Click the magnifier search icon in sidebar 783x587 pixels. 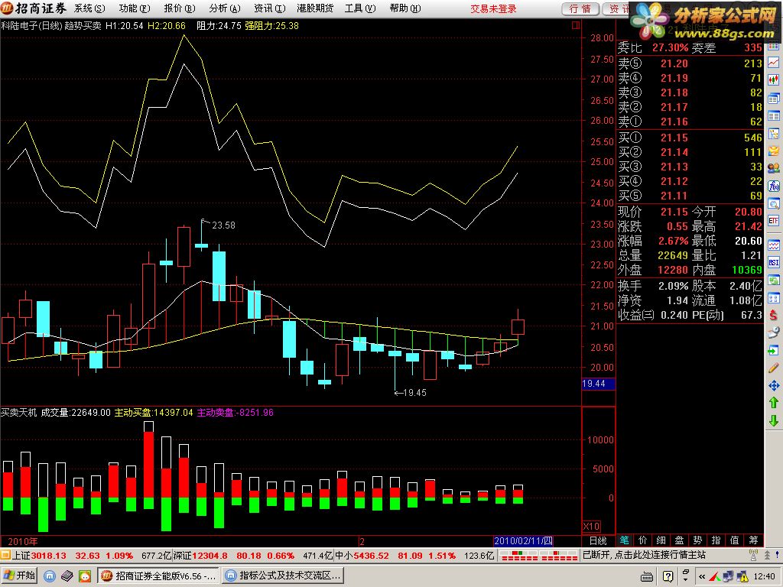point(774,203)
